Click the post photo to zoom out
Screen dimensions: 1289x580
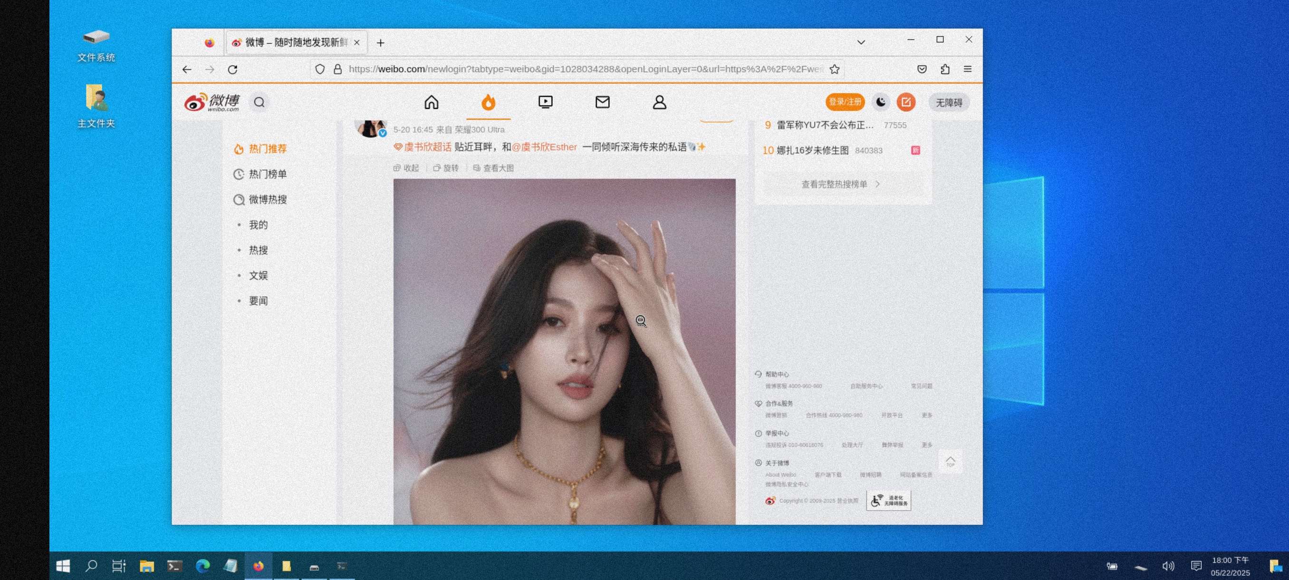click(x=564, y=350)
